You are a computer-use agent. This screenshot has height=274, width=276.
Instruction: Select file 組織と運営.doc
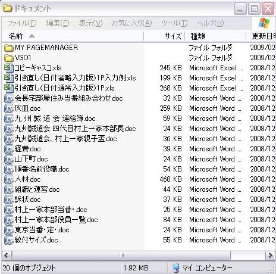[37, 189]
